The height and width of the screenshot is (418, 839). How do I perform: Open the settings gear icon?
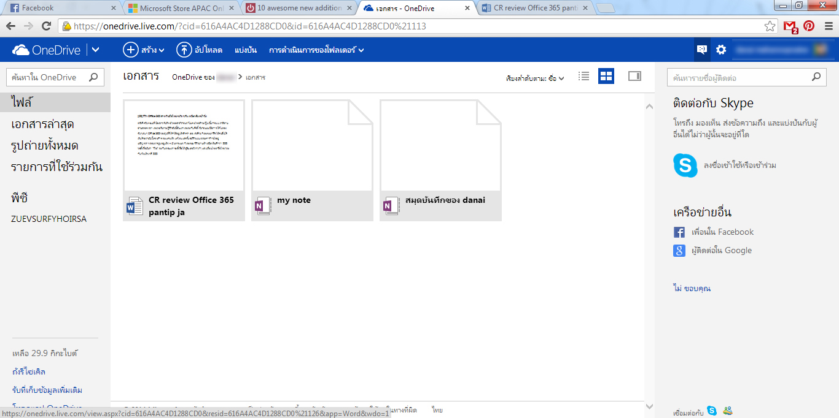point(721,50)
